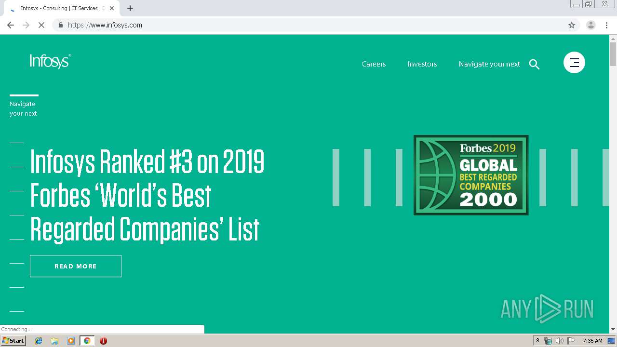Click the 7:35 AM clock
Viewport: 617px width, 347px height.
tap(592, 341)
